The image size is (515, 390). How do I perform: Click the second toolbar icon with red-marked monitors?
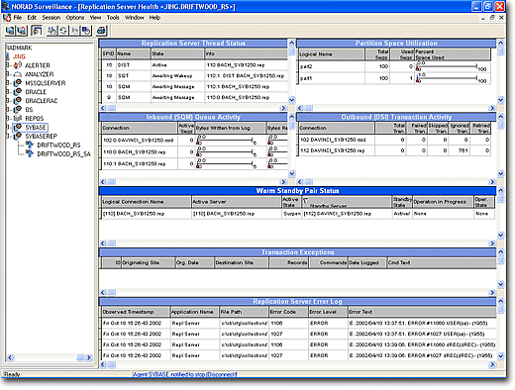tap(22, 31)
